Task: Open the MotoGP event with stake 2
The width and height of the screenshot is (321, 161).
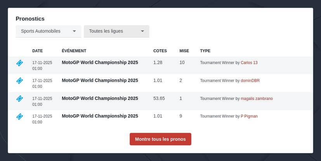Action: coord(100,80)
